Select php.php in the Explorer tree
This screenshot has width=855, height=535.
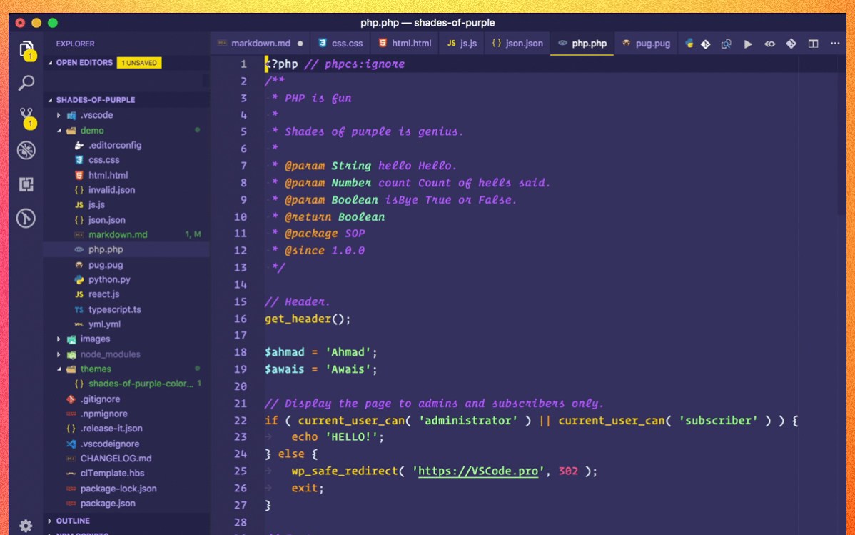tap(106, 249)
